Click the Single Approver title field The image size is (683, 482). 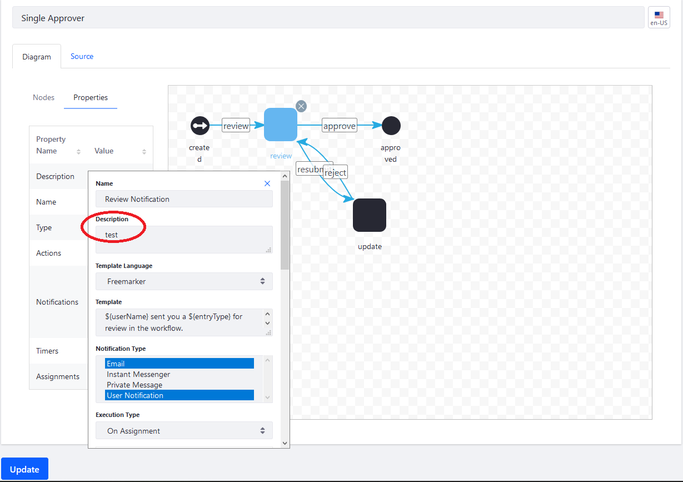pyautogui.click(x=328, y=18)
